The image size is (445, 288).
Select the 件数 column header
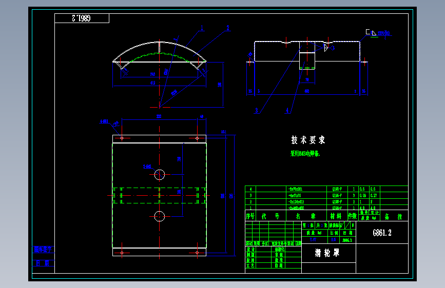353,216
